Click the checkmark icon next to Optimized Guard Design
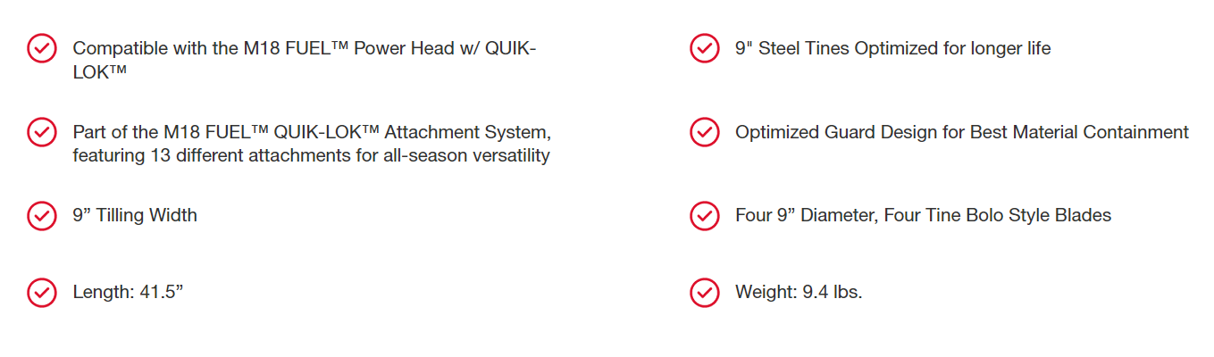 705,132
